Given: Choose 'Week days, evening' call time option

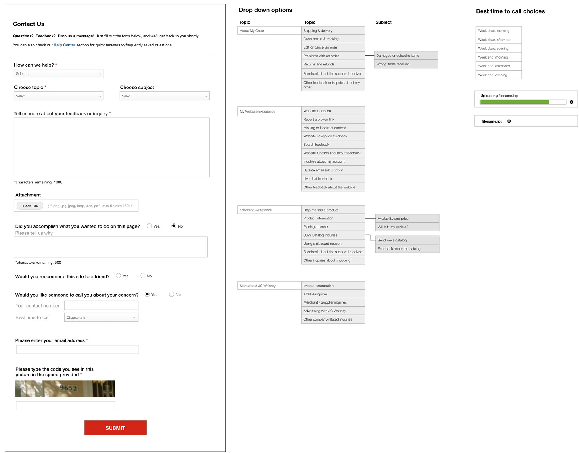Looking at the screenshot, I should (498, 48).
